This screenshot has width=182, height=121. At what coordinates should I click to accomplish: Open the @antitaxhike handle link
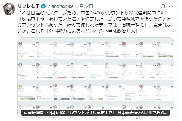(x=60, y=6)
